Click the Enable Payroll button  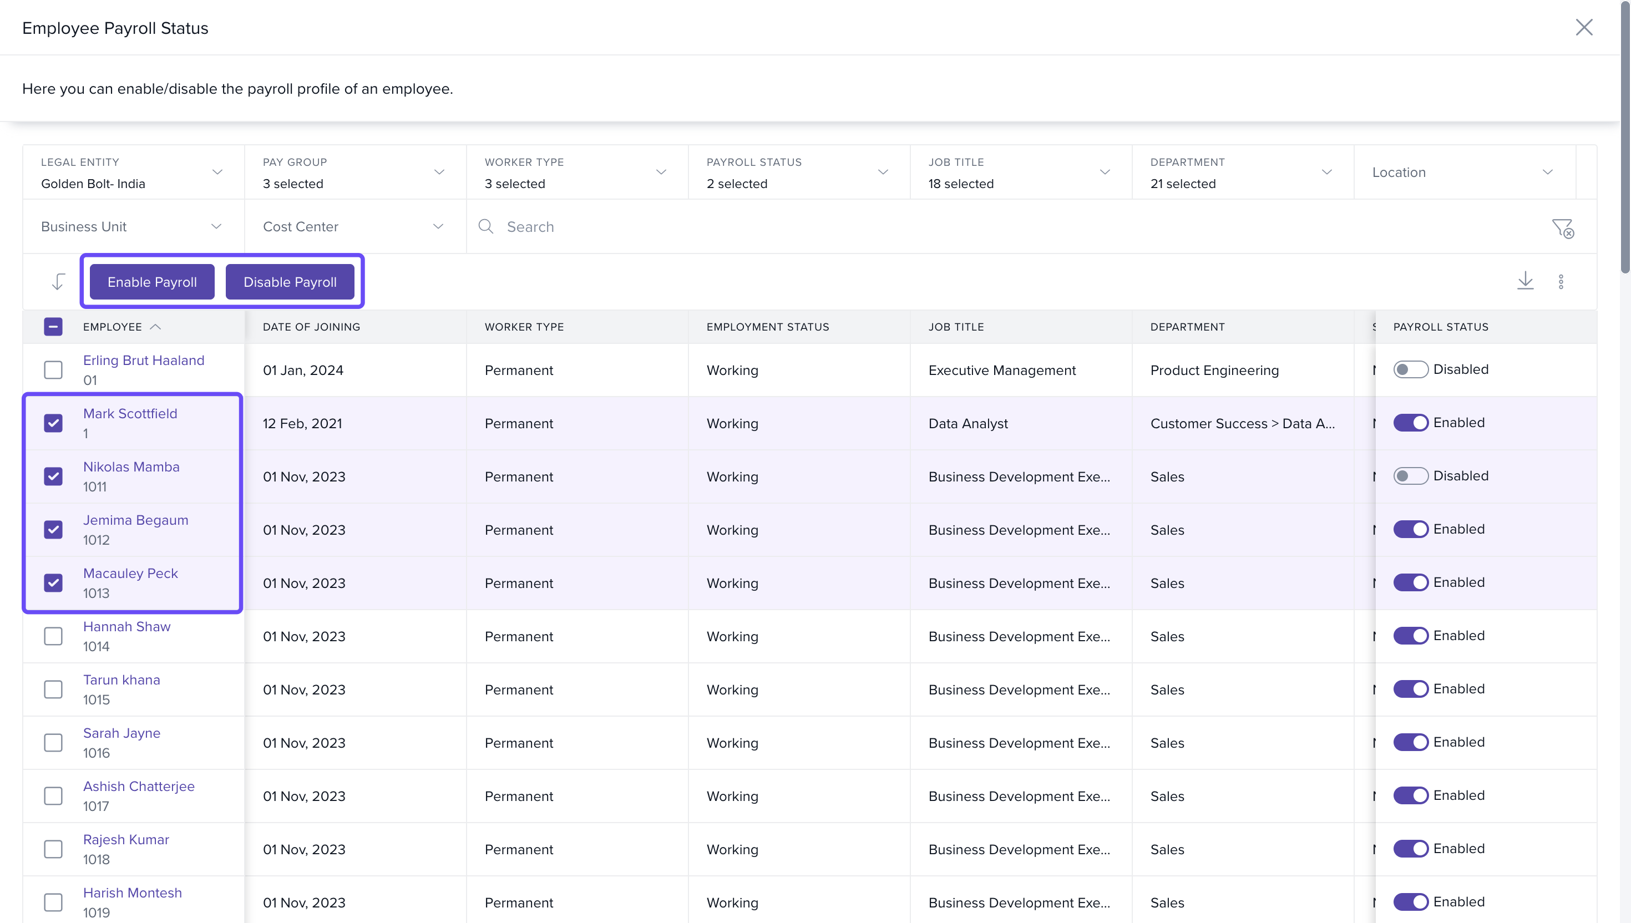152,282
